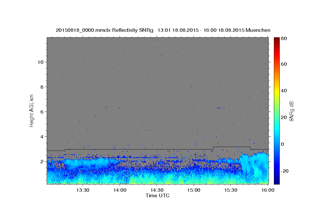Click the 13:30 time tick label
The width and height of the screenshot is (332, 221).
point(82,190)
